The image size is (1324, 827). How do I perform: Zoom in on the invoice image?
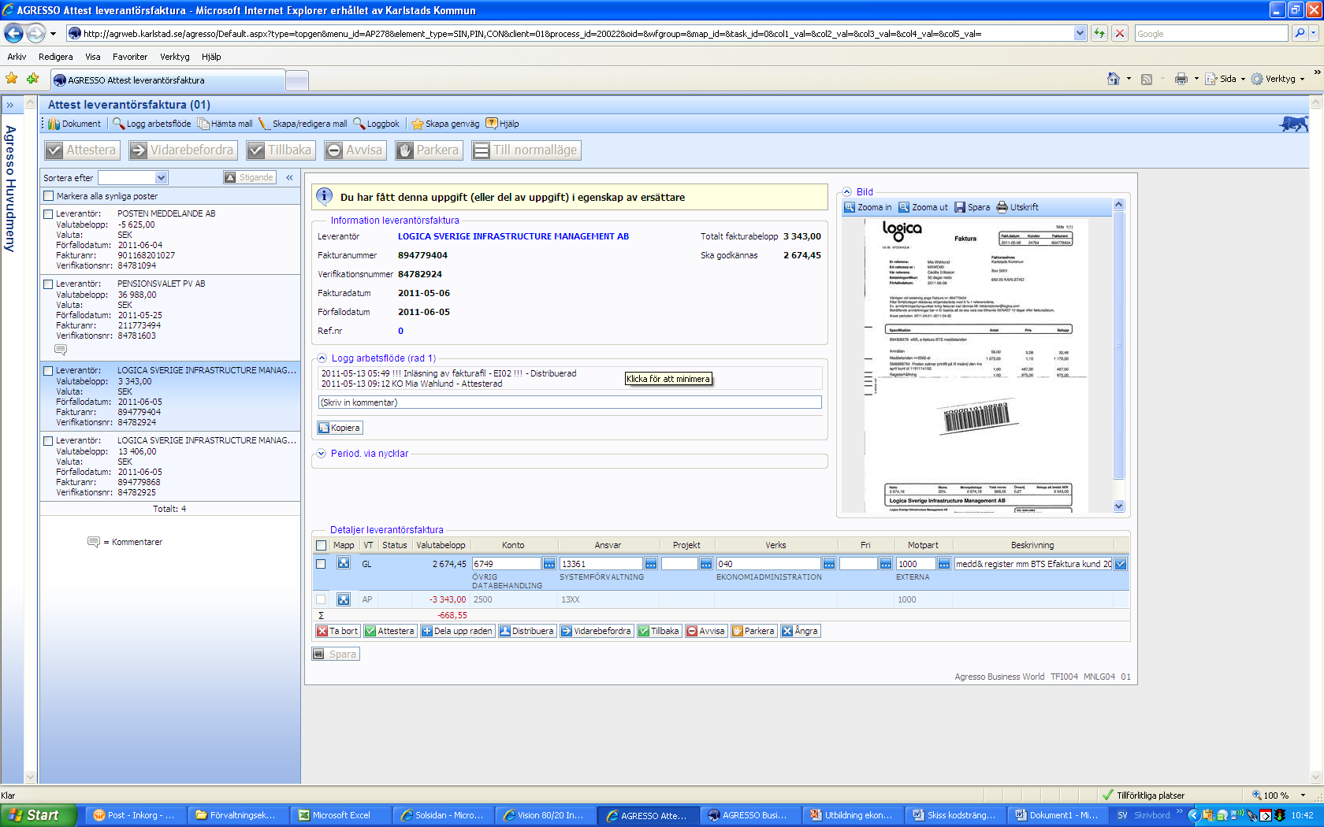[x=868, y=207]
